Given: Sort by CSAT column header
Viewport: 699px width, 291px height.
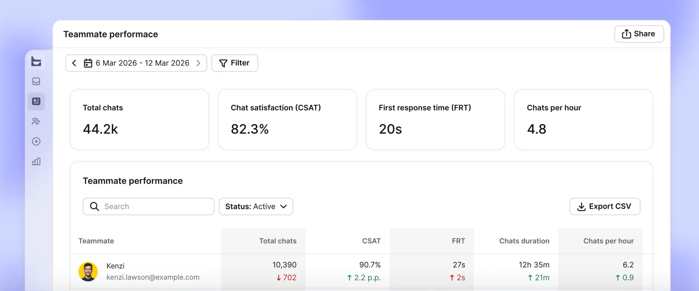Looking at the screenshot, I should pos(371,241).
